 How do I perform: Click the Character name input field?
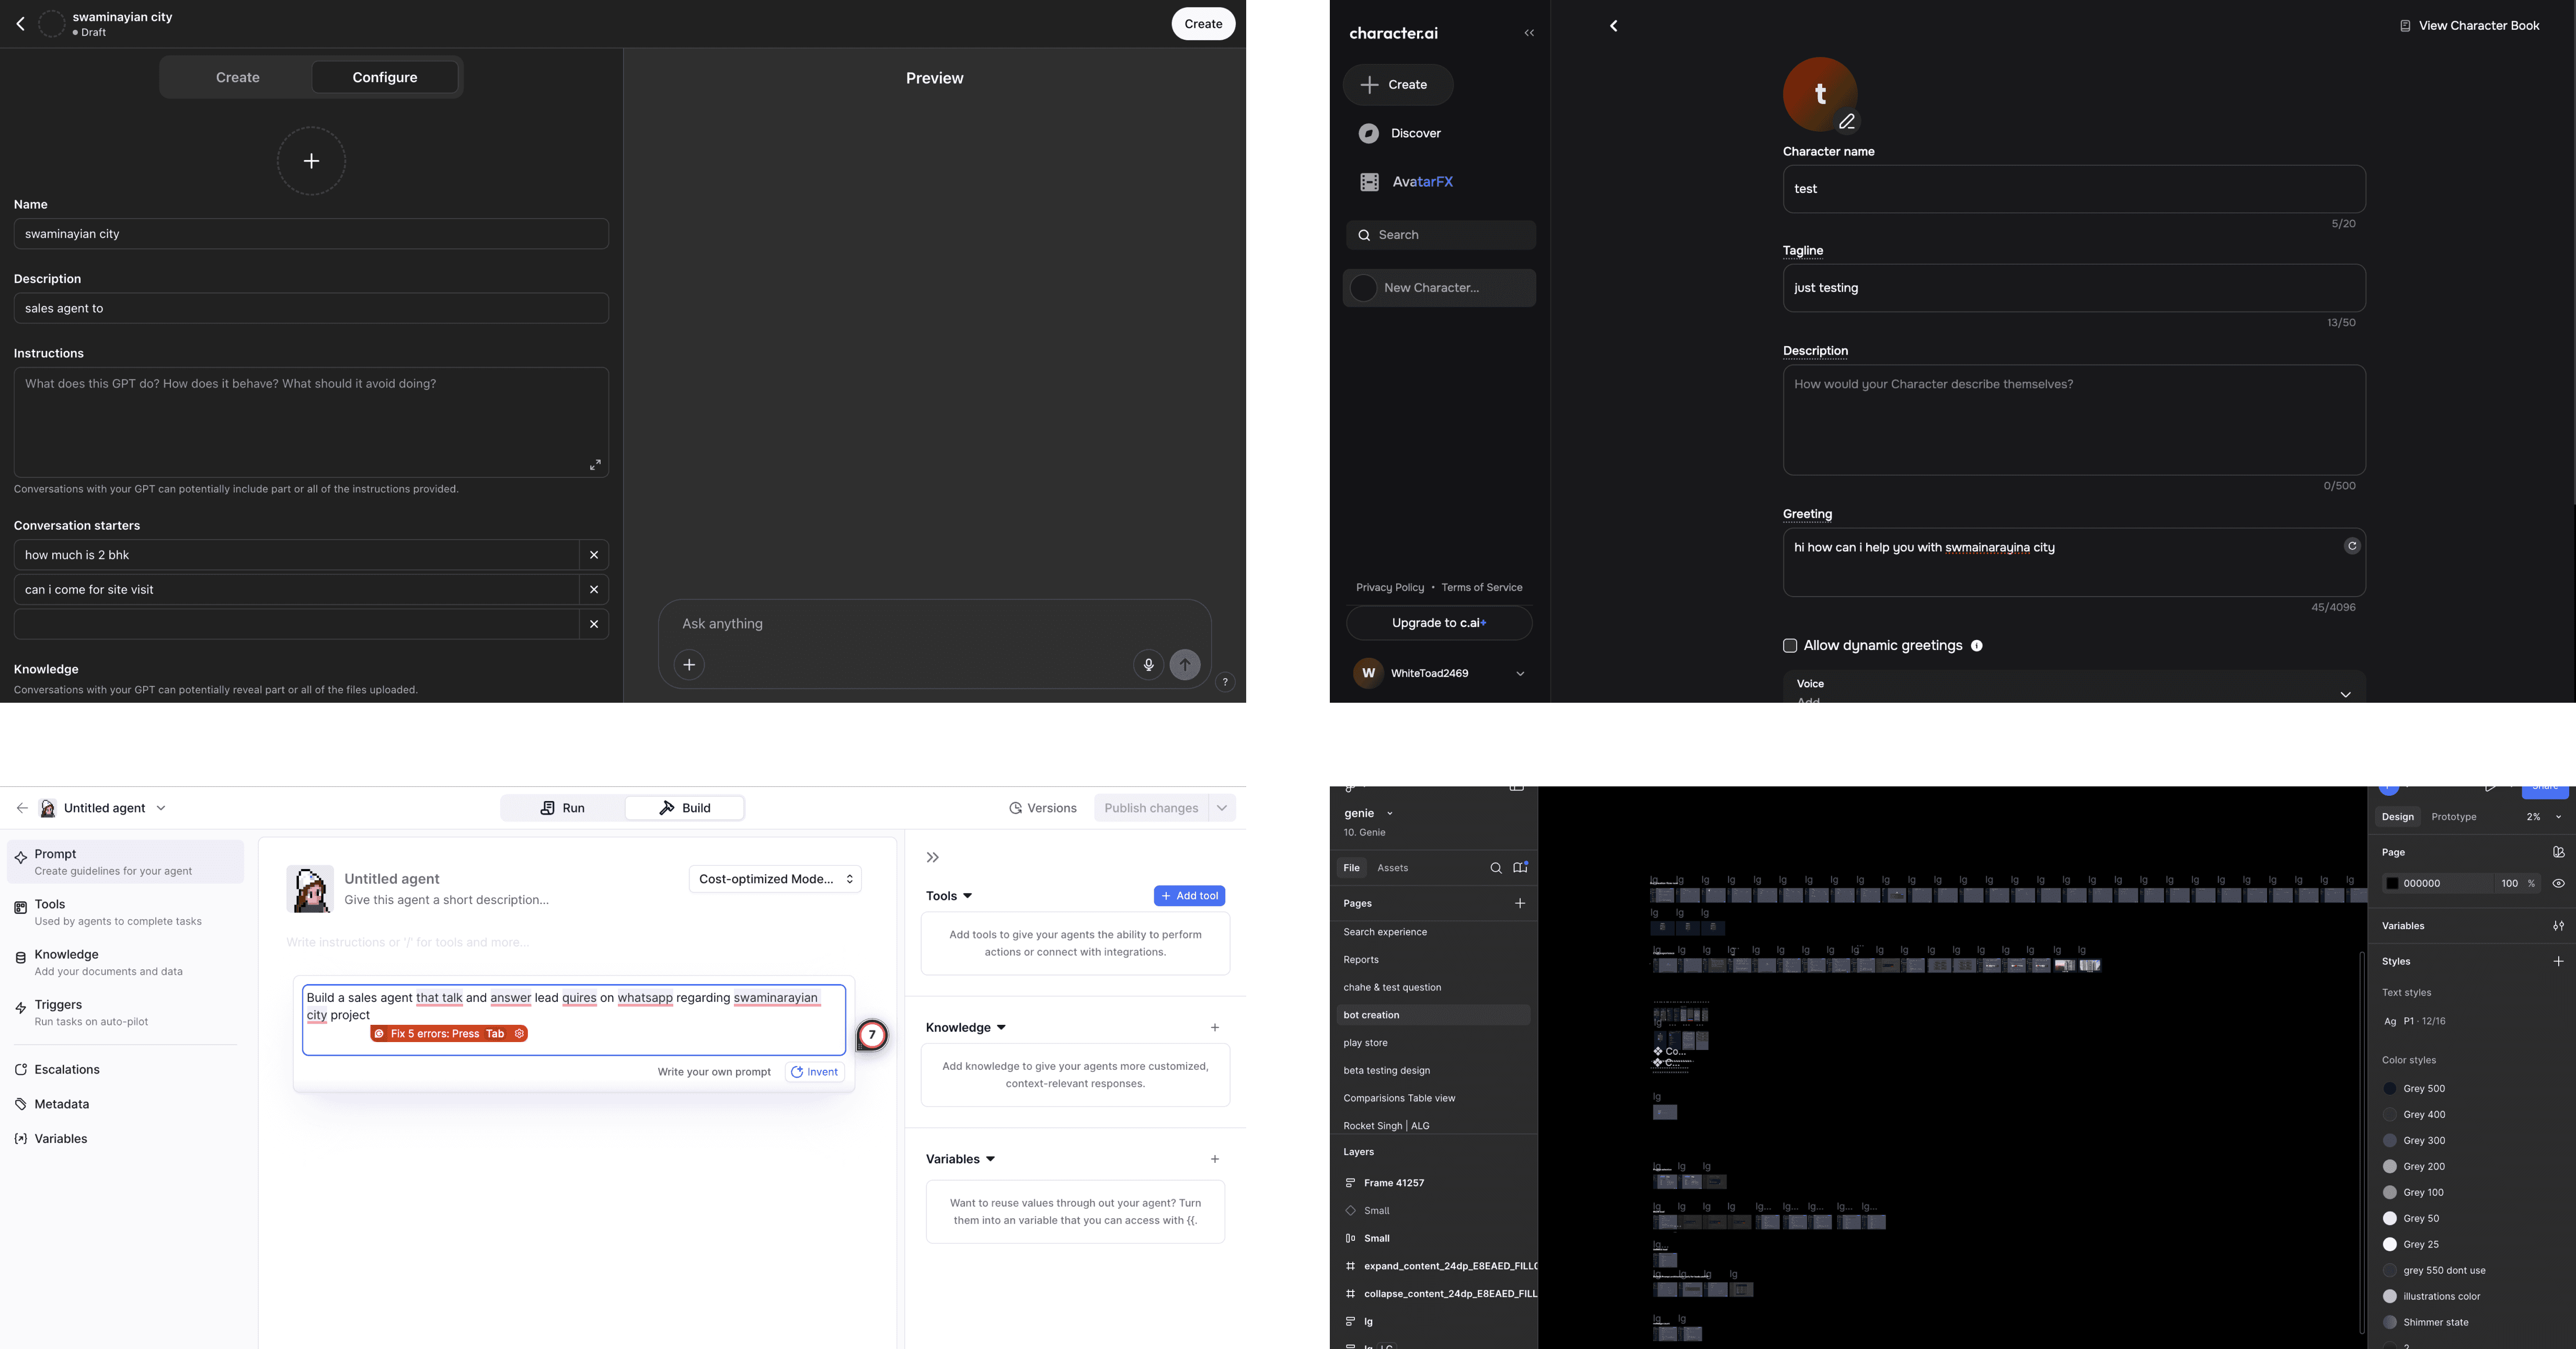tap(2073, 189)
